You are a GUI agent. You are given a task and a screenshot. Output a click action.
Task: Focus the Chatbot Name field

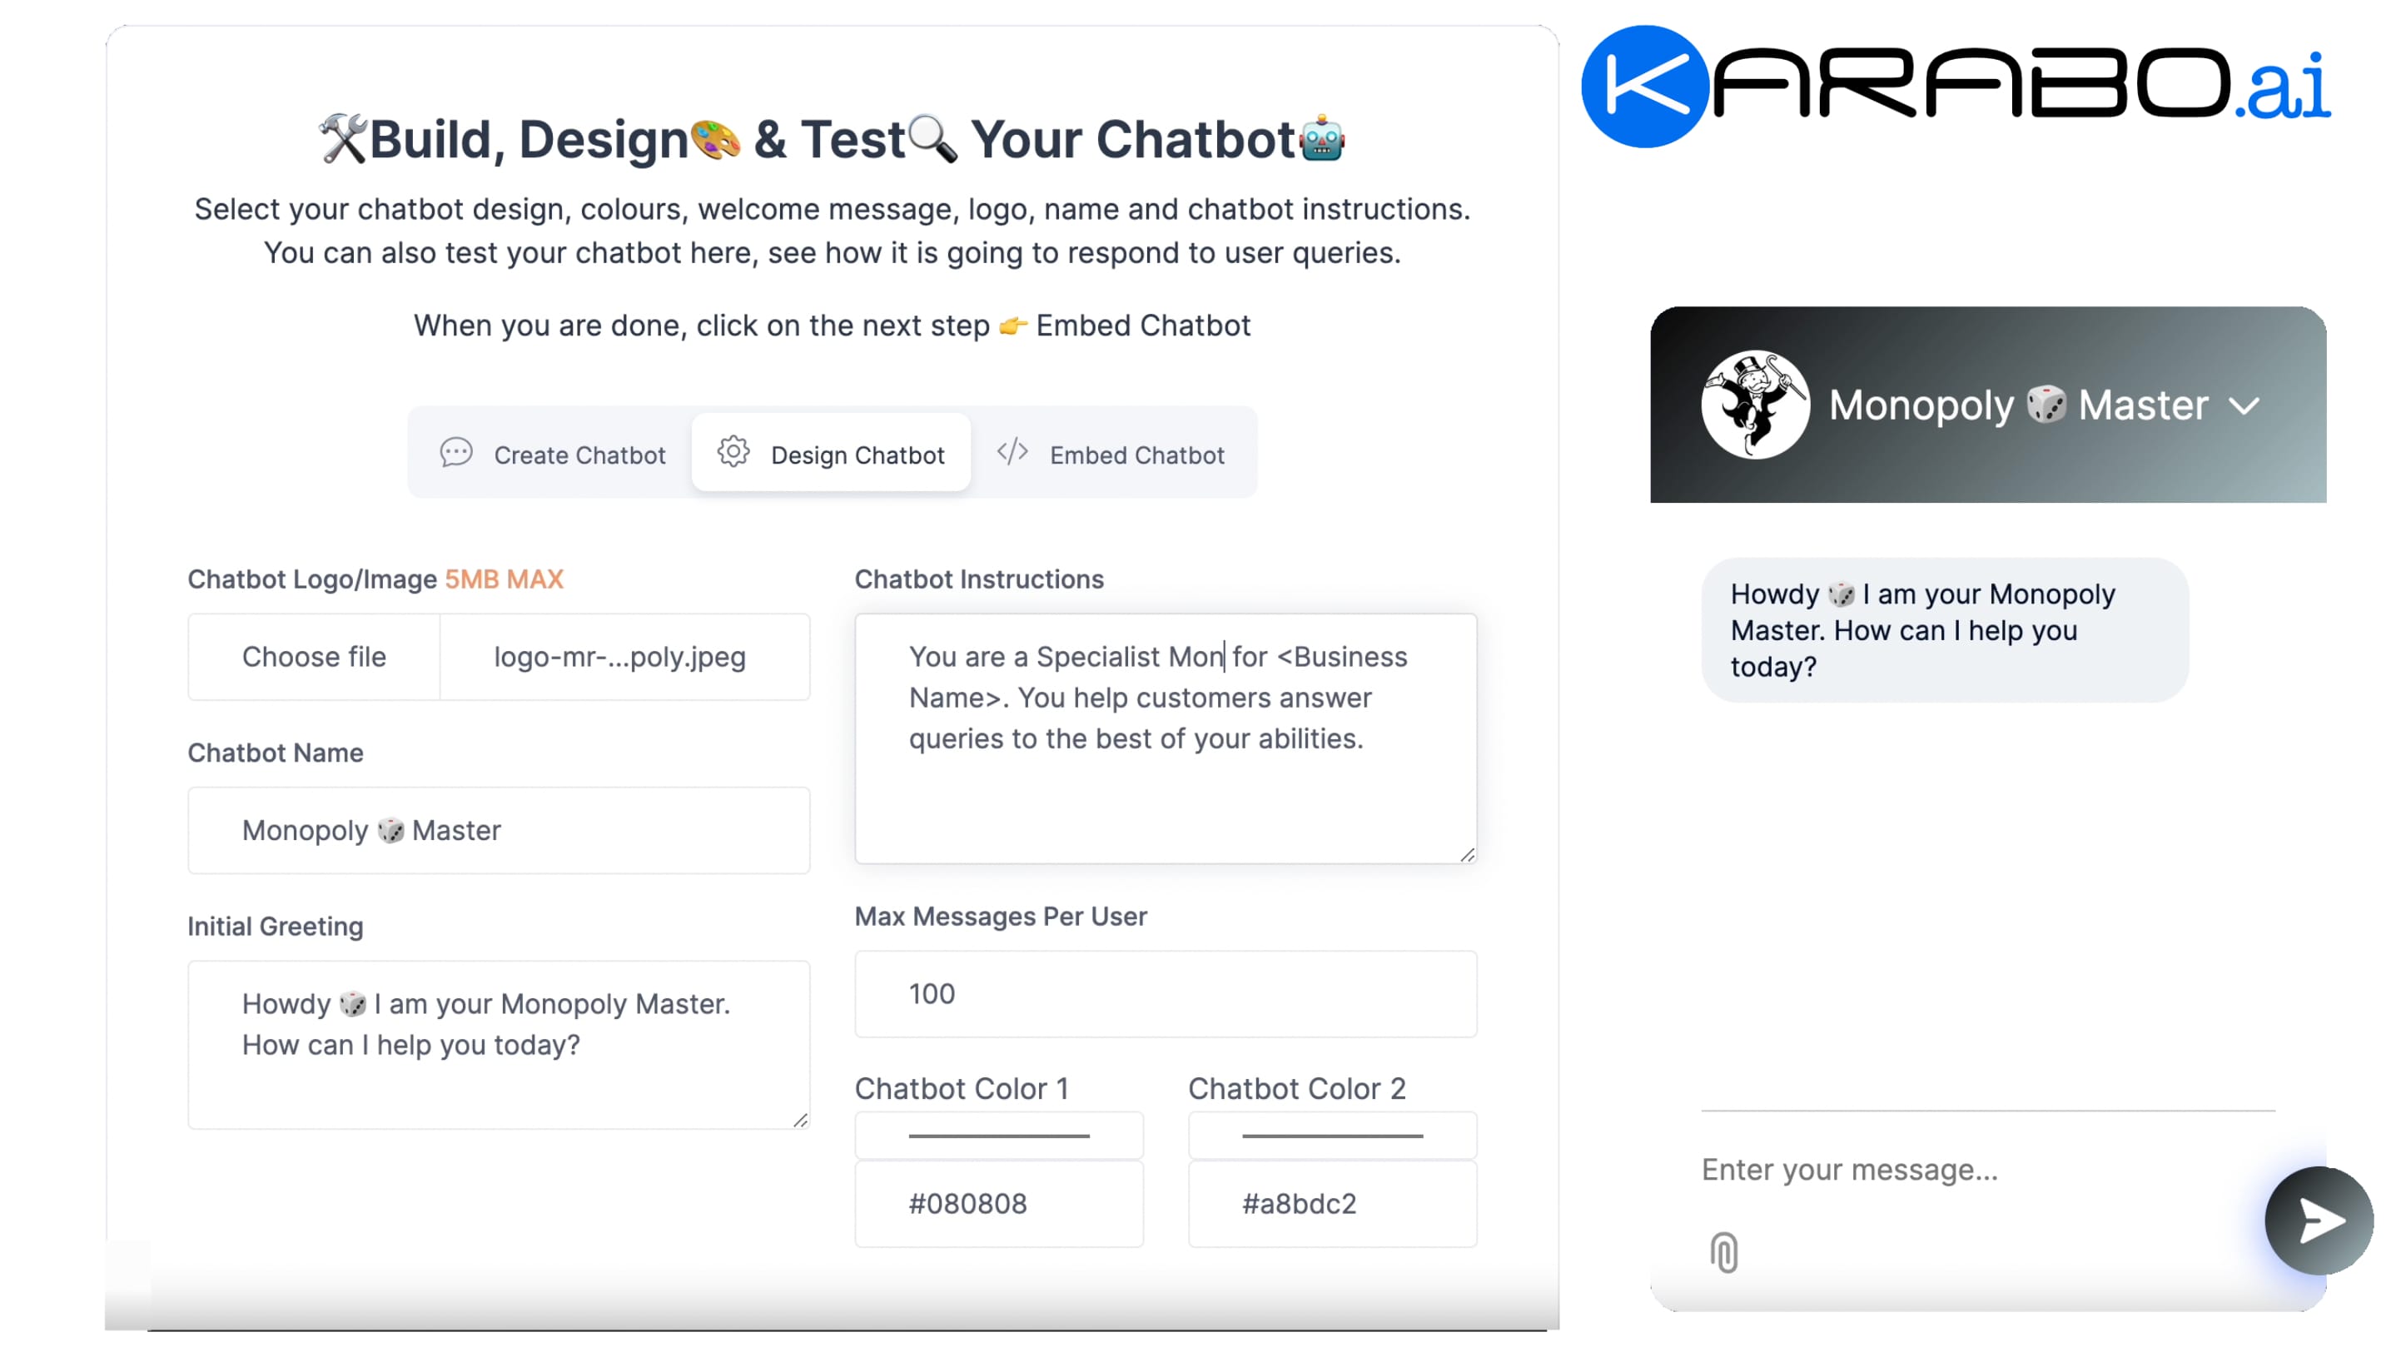(499, 830)
